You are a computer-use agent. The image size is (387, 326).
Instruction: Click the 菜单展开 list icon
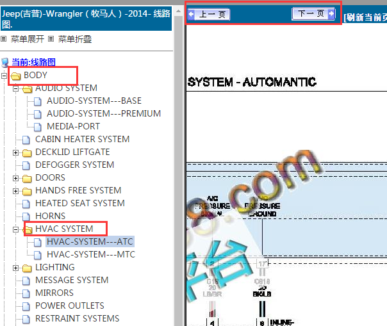4,38
